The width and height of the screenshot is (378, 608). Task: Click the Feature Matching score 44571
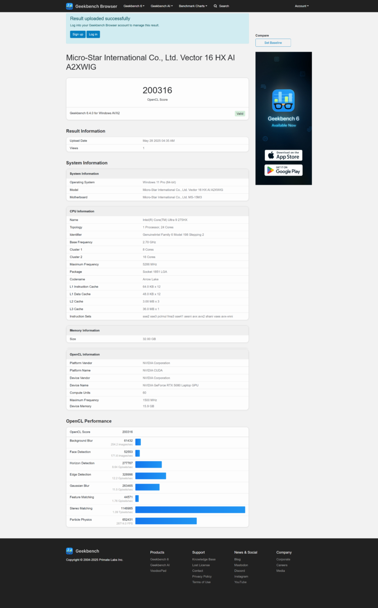128,497
